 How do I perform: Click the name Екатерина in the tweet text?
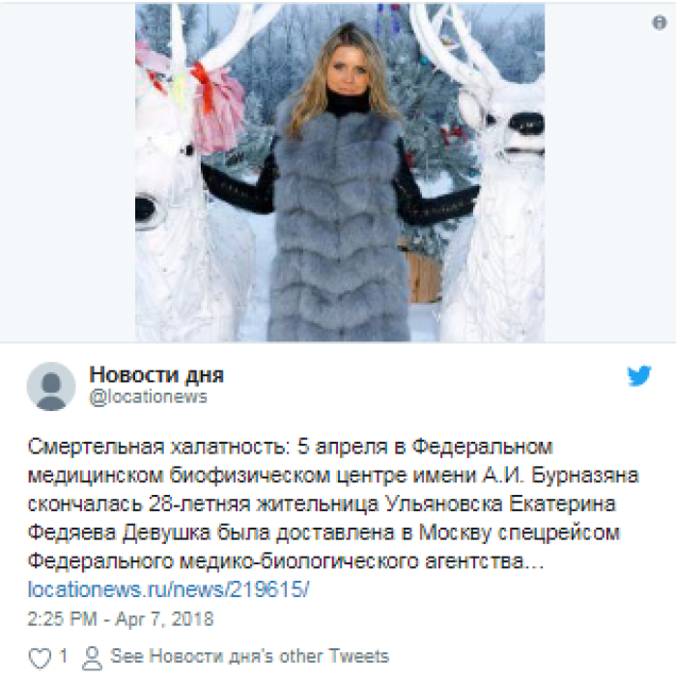coord(562,504)
